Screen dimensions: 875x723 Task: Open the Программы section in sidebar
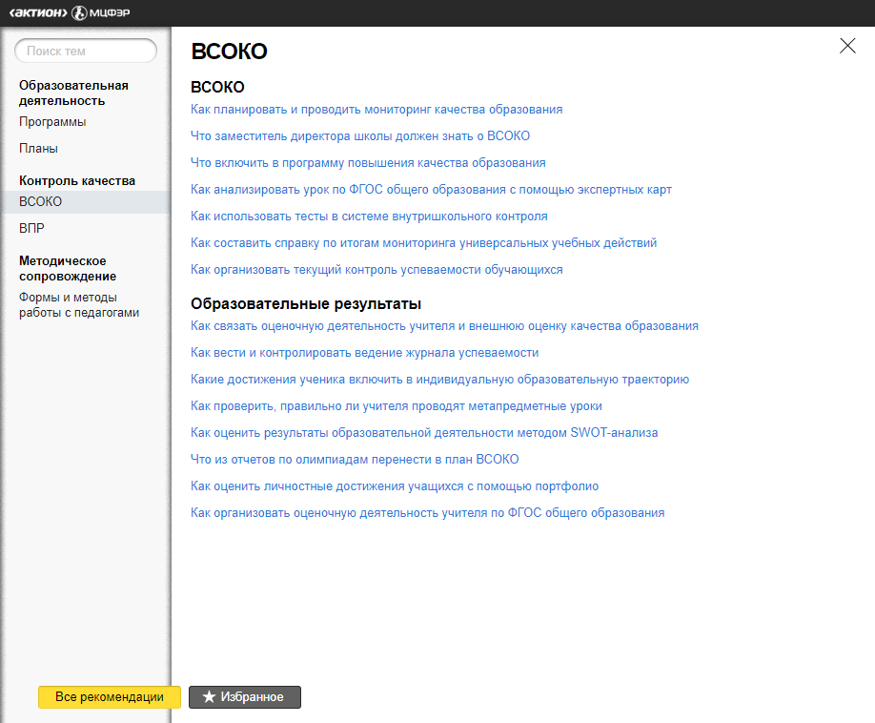[x=52, y=122]
